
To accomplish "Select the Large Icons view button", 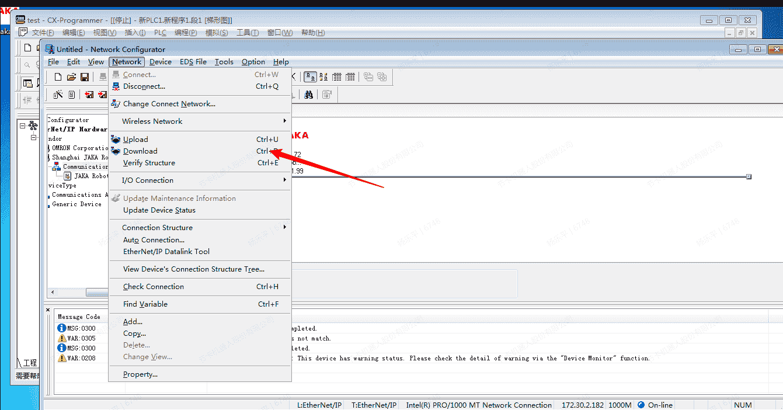I will tap(311, 77).
